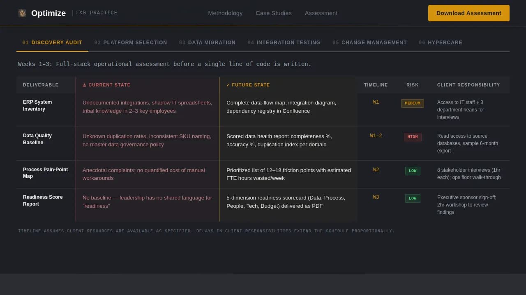The image size is (526, 295).
Task: Open the Case Studies nav link
Action: pos(274,13)
